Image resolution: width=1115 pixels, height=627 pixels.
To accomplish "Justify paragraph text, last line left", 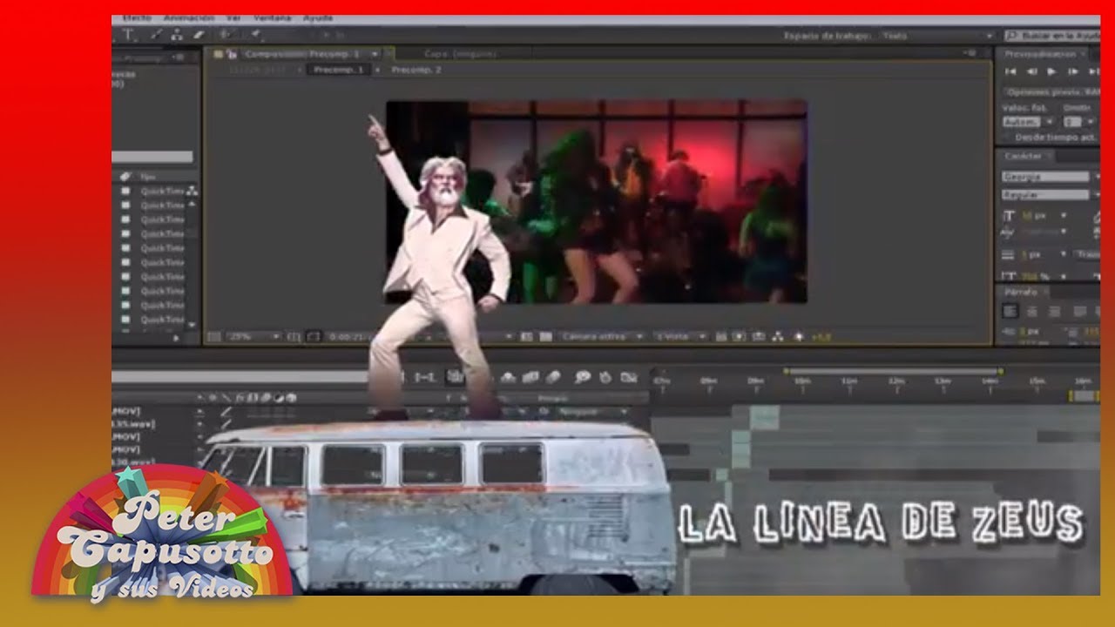I will [1079, 311].
